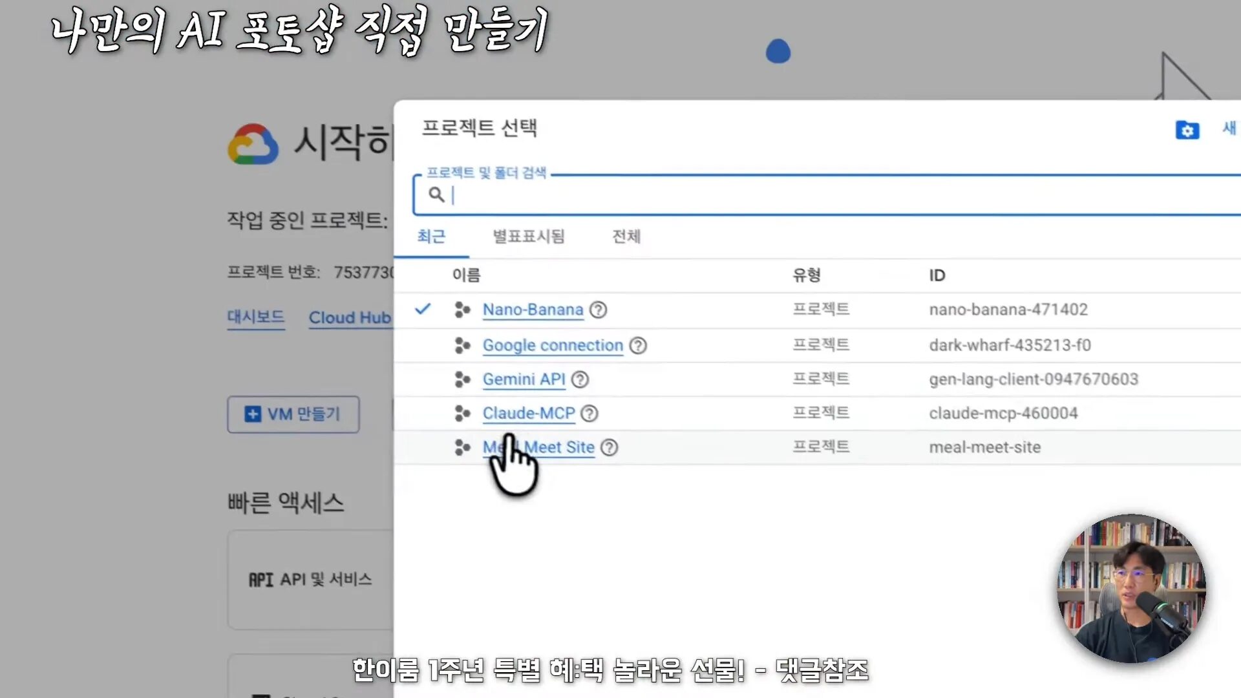
Task: Click help icon beside Google connection
Action: point(638,346)
